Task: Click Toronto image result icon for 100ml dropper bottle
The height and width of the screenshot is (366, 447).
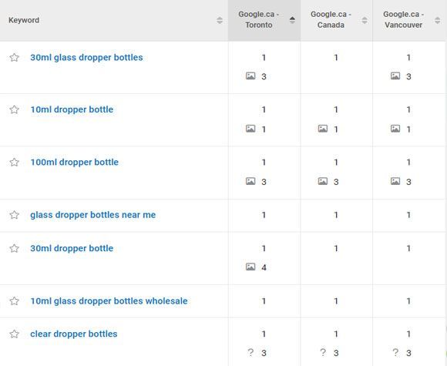Action: point(250,181)
